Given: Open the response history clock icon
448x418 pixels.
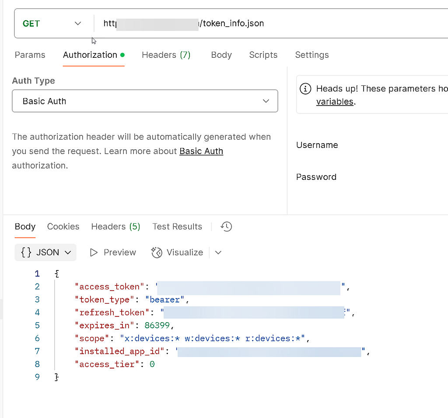Looking at the screenshot, I should [226, 226].
